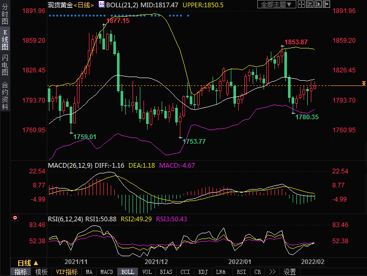Open the 合约资料 side tab
The width and height of the screenshot is (367, 276).
pyautogui.click(x=5, y=95)
